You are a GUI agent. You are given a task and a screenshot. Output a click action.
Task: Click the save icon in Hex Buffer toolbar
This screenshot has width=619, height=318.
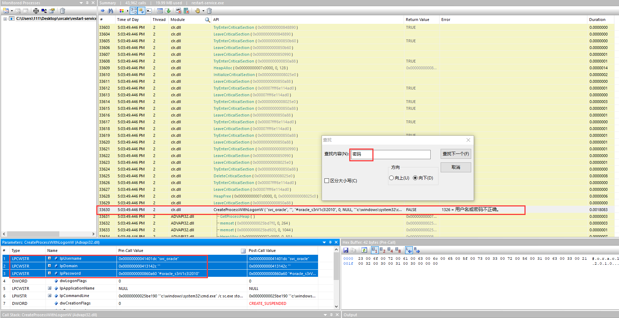(346, 250)
